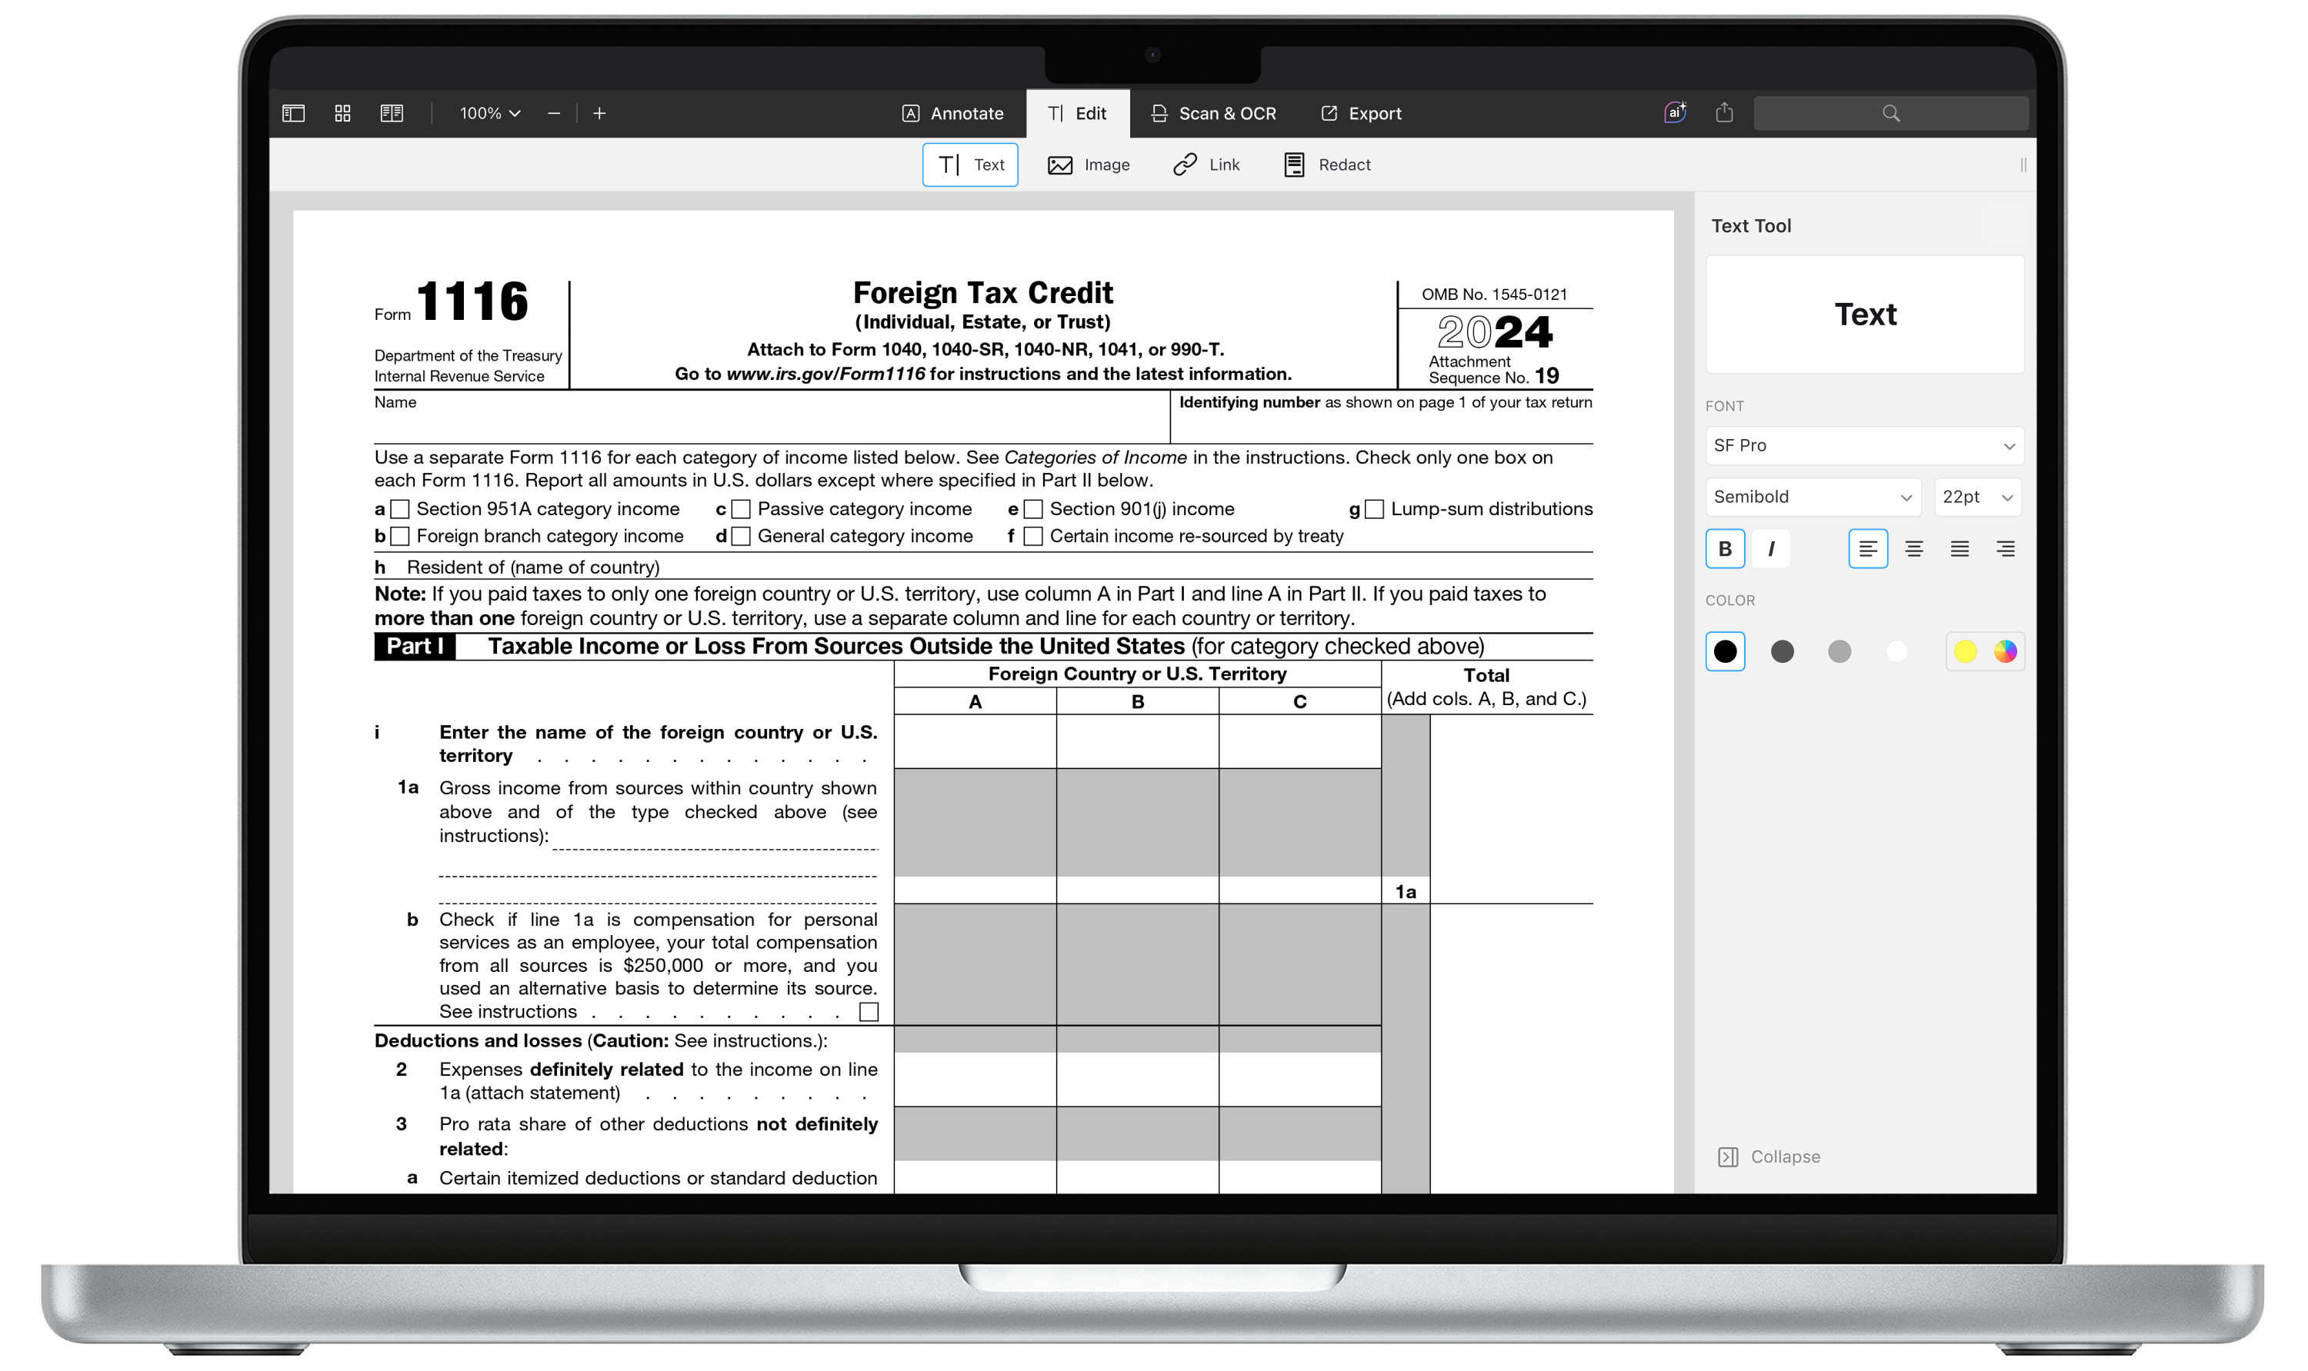This screenshot has height=1371, width=2308.
Task: Check the Lump-sum distributions box
Action: tap(1373, 508)
